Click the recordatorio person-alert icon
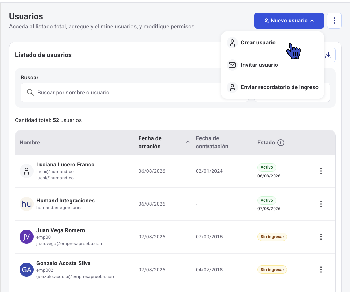The height and width of the screenshot is (292, 350). (232, 87)
